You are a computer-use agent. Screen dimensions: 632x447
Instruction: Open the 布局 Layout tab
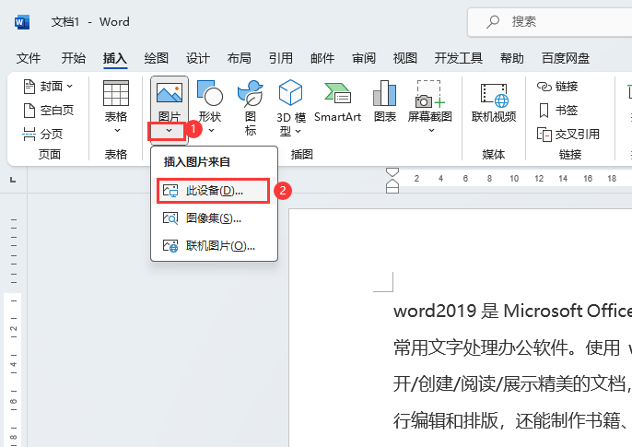point(240,58)
